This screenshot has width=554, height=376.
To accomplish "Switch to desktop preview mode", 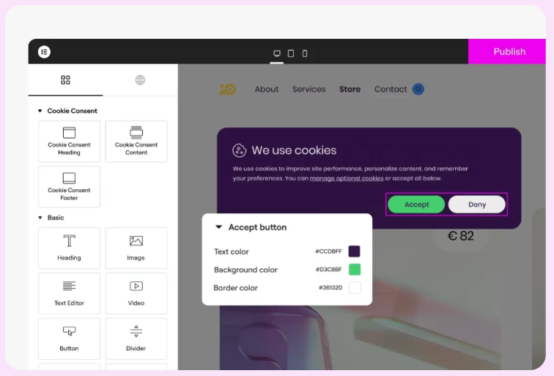I will click(277, 54).
